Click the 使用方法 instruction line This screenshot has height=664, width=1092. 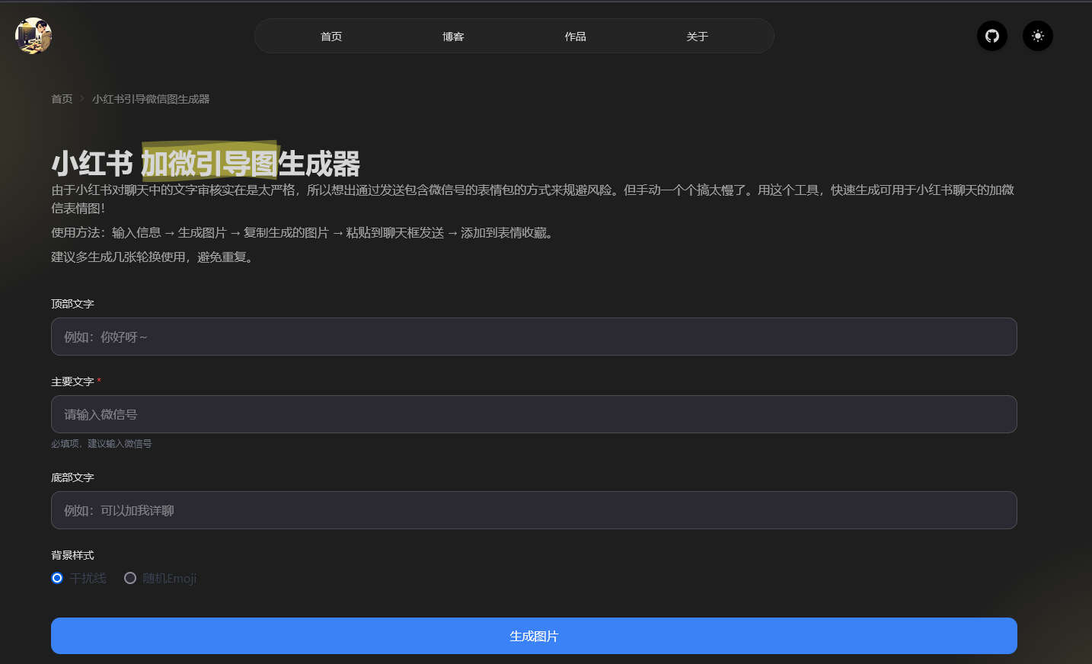tap(303, 233)
